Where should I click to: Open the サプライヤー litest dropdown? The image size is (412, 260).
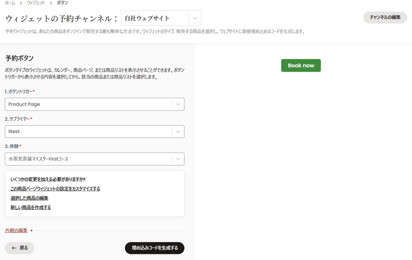pyautogui.click(x=88, y=131)
